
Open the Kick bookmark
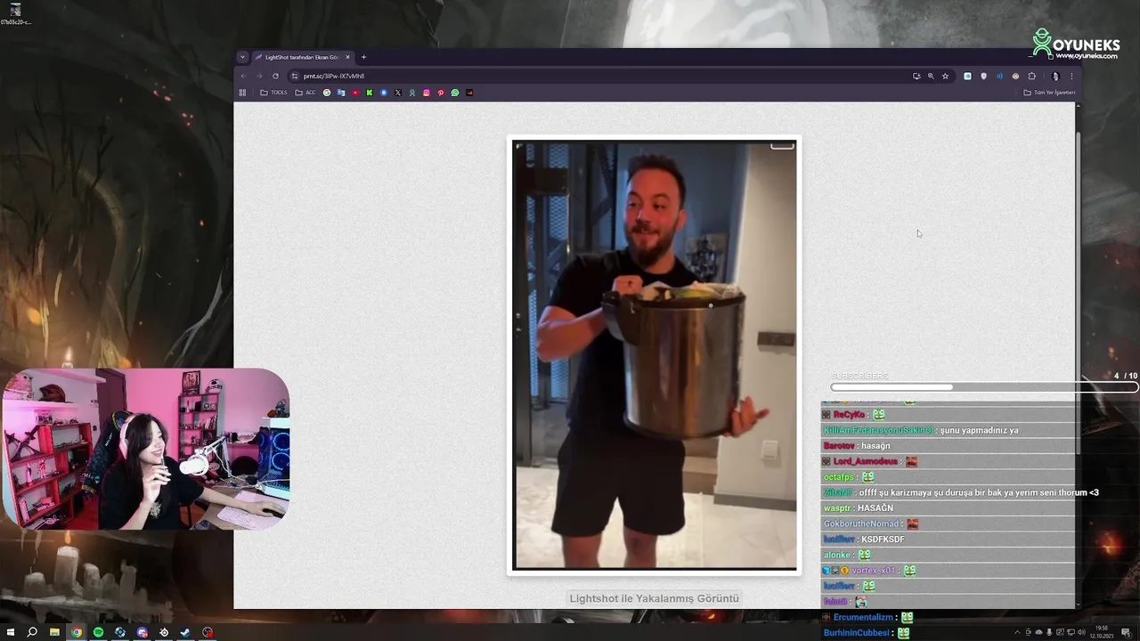pos(370,93)
